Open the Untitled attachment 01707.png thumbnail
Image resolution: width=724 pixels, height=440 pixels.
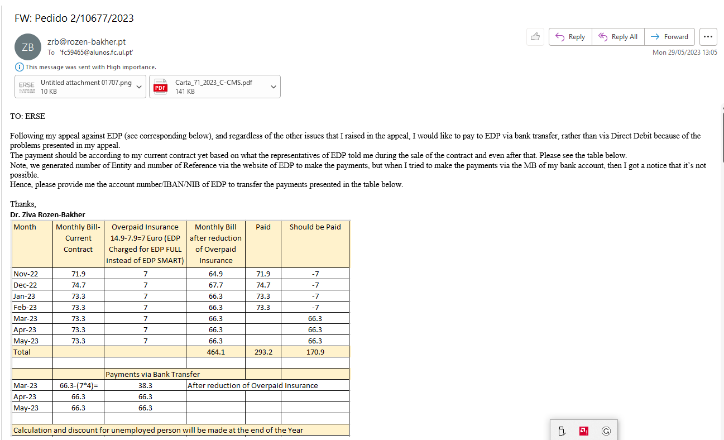(27, 87)
